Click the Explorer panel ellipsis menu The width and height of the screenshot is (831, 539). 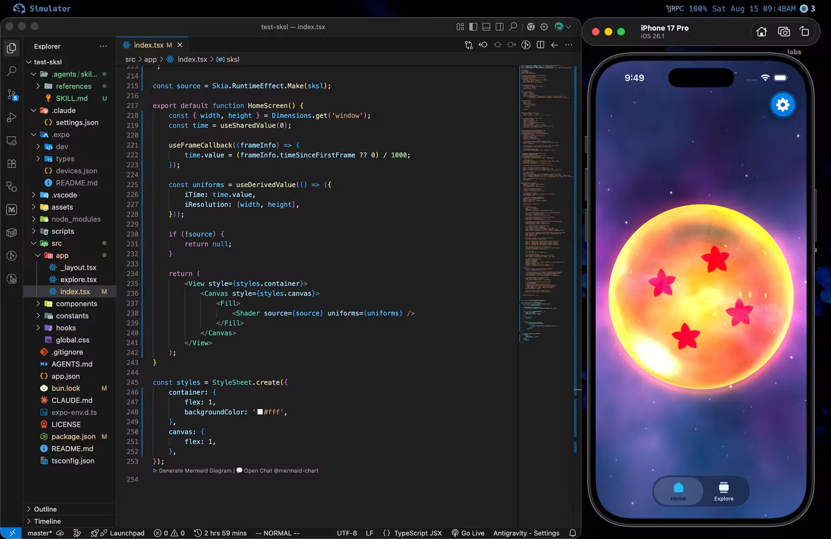103,46
